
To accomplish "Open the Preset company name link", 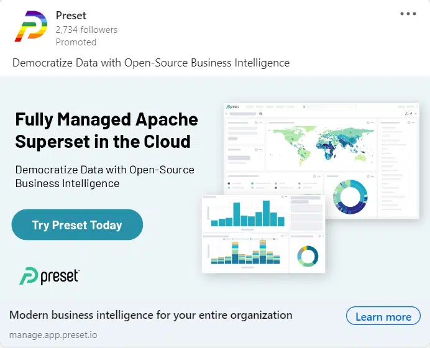I will [70, 16].
